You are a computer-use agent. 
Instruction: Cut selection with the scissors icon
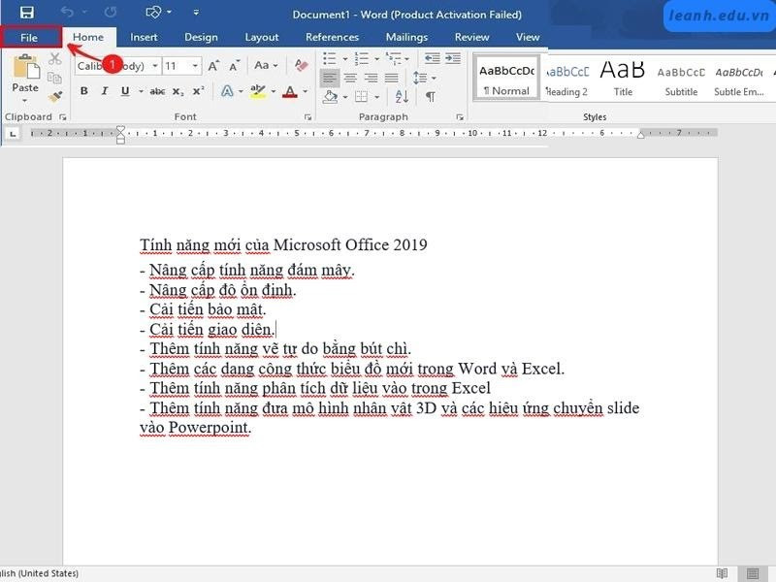pyautogui.click(x=55, y=59)
